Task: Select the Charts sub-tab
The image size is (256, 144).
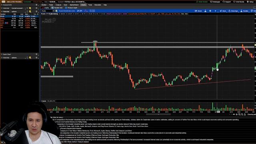Action: 46,8
